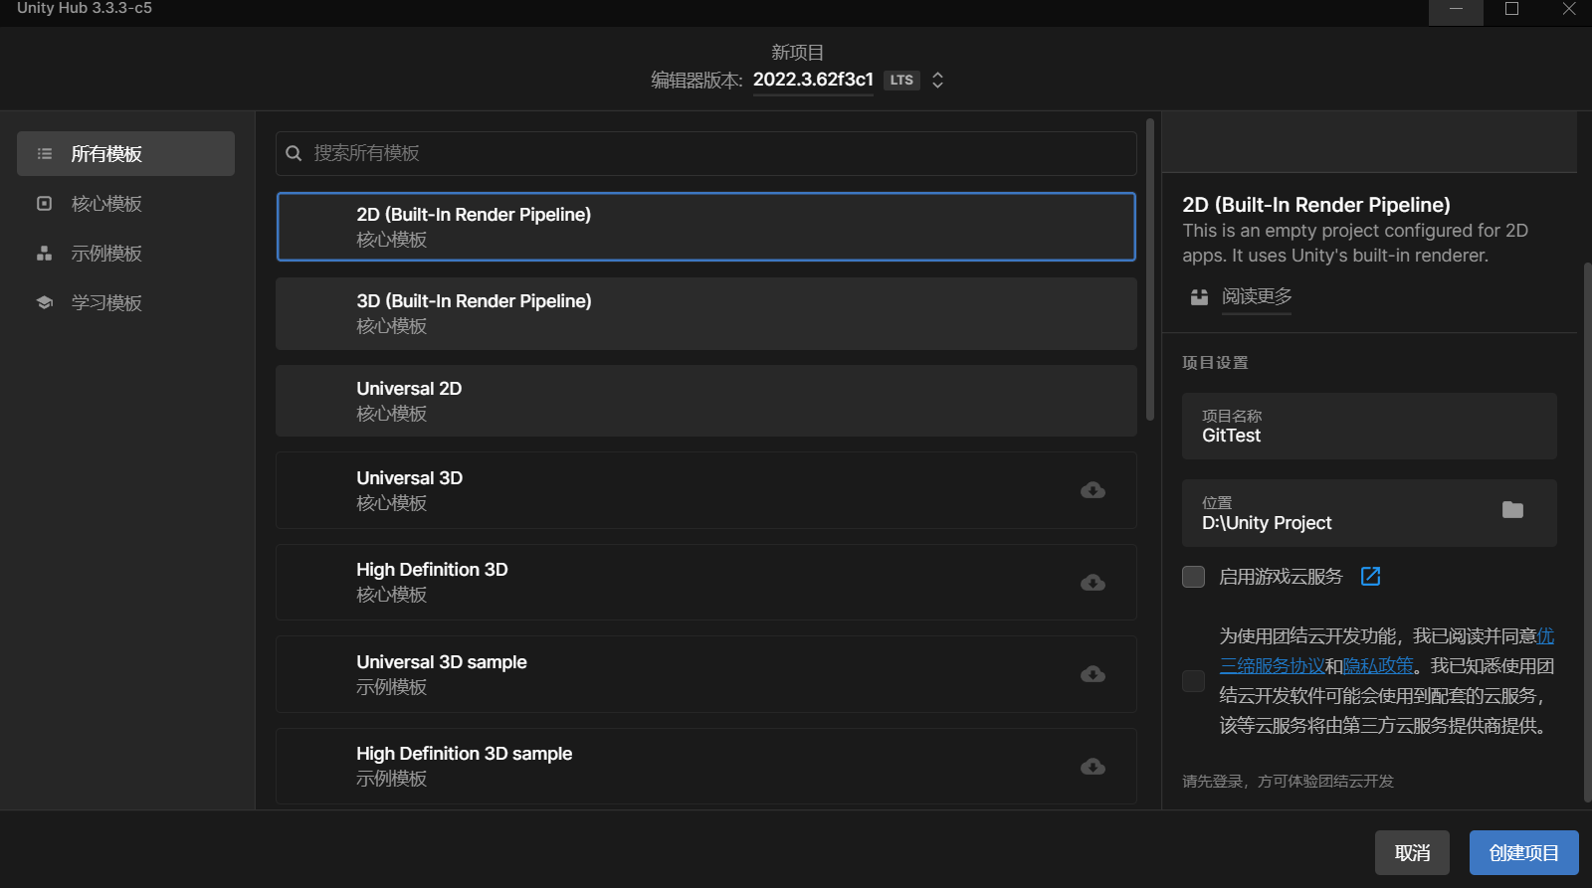Select the 2D (Built-In Render Pipeline) template

coord(705,227)
